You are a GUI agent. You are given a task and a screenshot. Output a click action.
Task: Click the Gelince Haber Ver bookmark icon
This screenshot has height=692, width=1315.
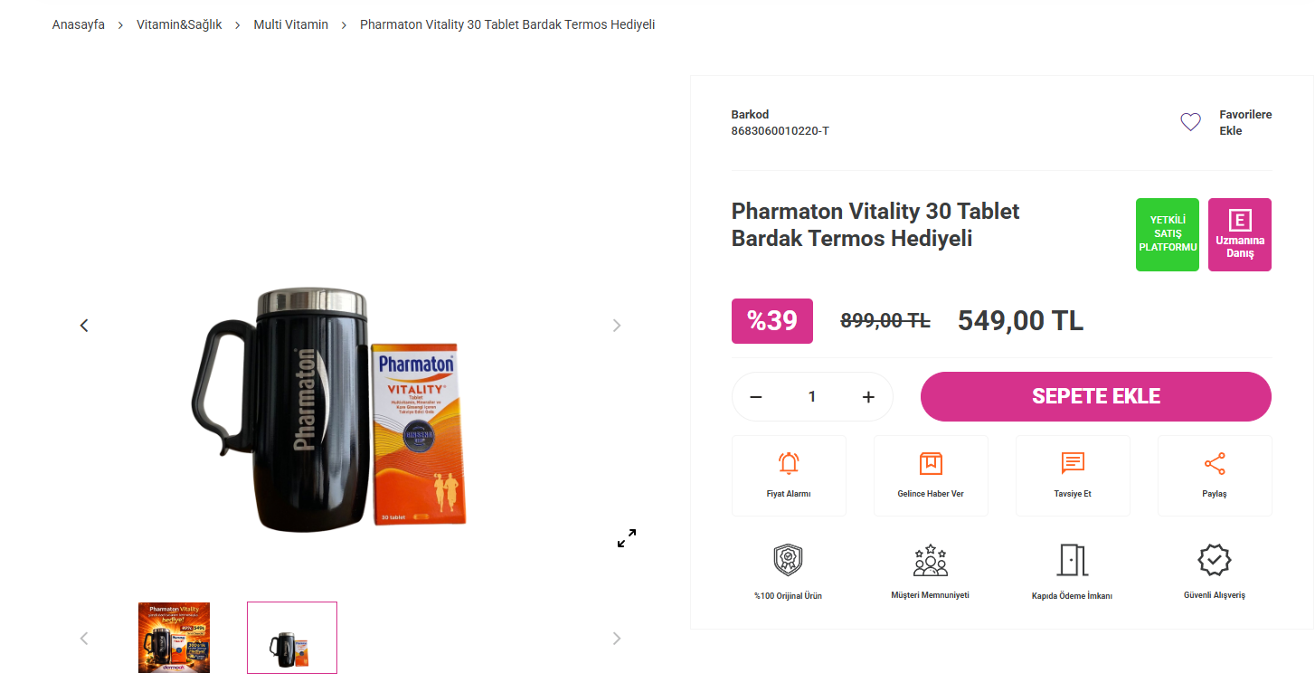pyautogui.click(x=931, y=463)
